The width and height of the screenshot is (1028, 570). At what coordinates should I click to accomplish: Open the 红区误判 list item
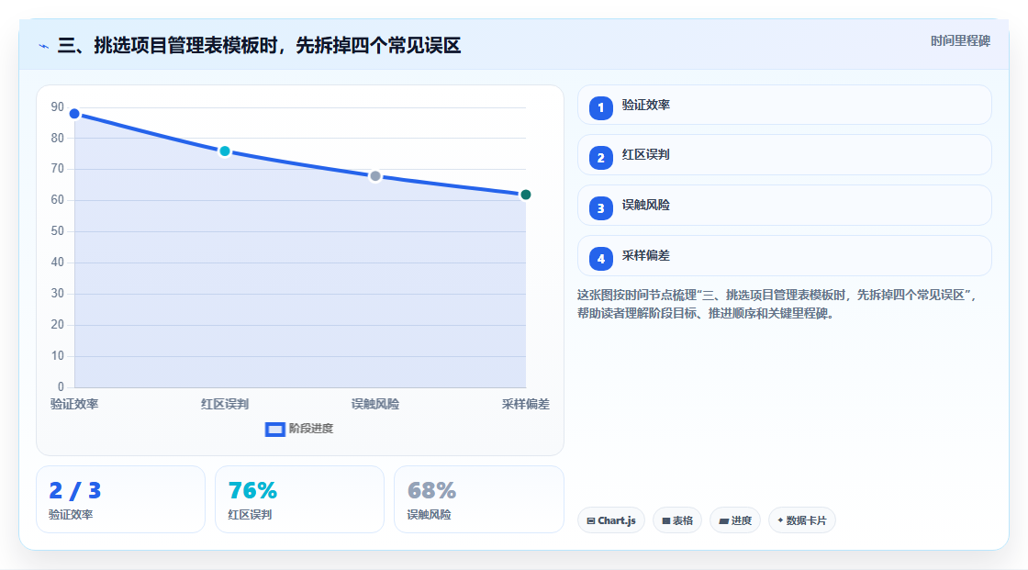pos(784,155)
